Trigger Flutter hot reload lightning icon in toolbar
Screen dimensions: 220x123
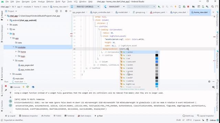pyautogui.click(x=175, y=7)
